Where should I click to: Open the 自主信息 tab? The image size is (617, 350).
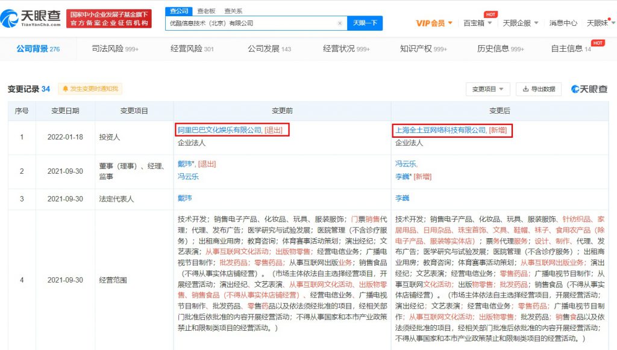pyautogui.click(x=571, y=49)
